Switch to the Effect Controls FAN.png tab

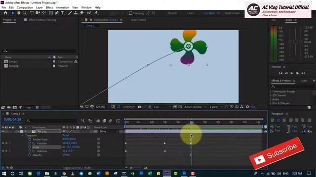(x=42, y=20)
